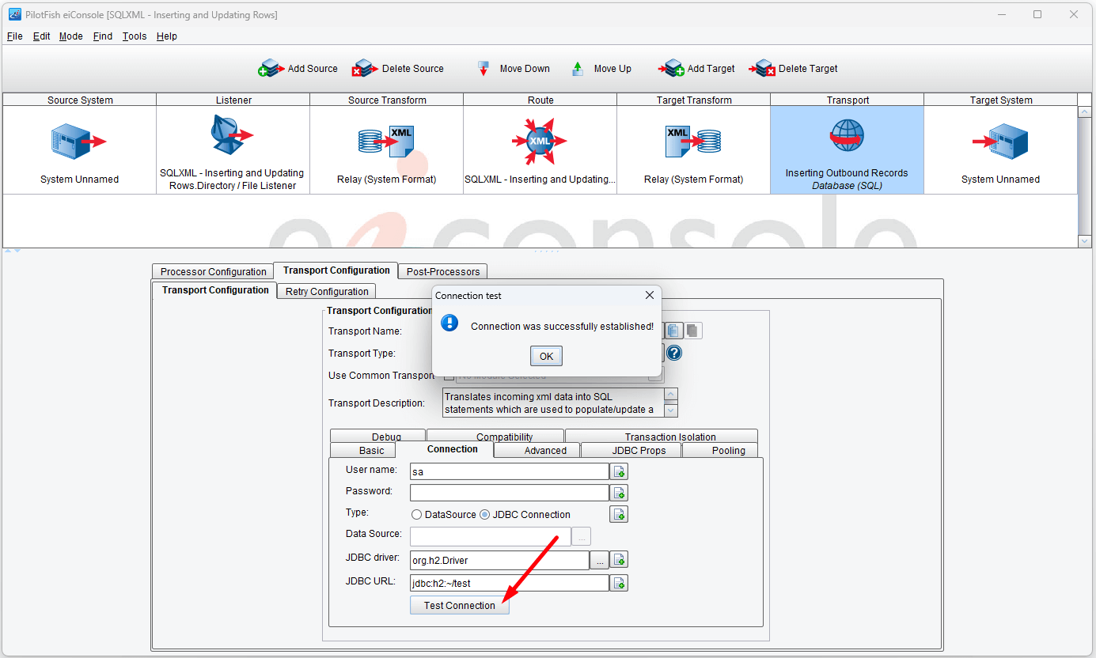The height and width of the screenshot is (658, 1096).
Task: Select the Source System stage icon
Action: point(79,142)
